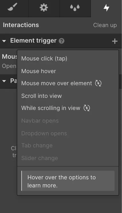Click the Element trigger help icon
122x213 pixels.
click(62, 41)
